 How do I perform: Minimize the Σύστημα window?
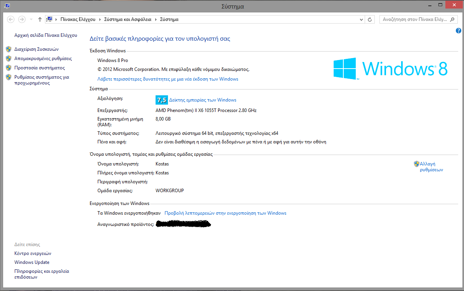(430, 5)
